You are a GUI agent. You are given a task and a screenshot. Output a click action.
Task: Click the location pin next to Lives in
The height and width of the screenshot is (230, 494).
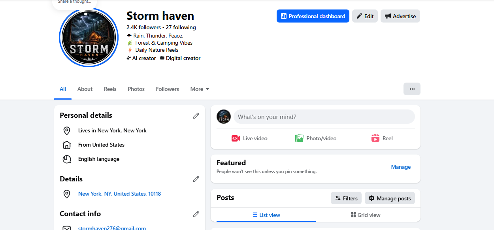(67, 131)
